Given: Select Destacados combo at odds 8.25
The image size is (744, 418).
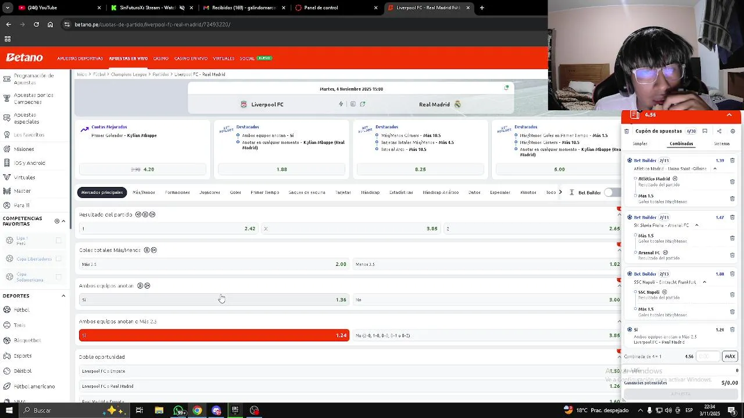Looking at the screenshot, I should pyautogui.click(x=420, y=169).
